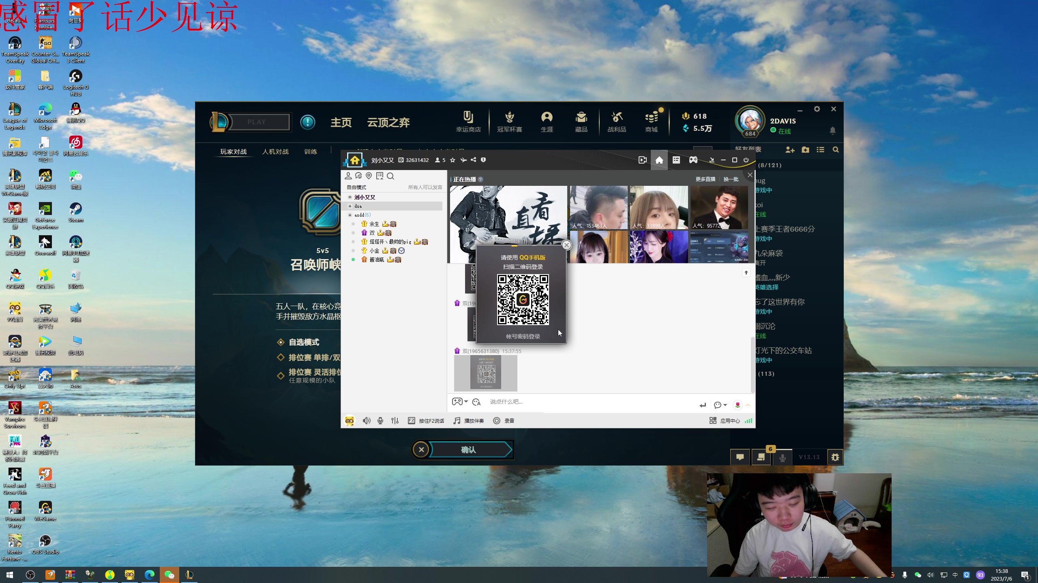Image resolution: width=1038 pixels, height=583 pixels.
Task: Favorite the channel with the star icon
Action: [x=453, y=160]
